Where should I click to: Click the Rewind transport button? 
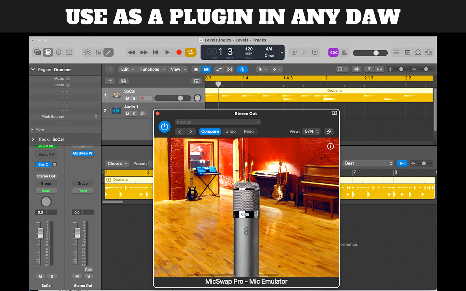pyautogui.click(x=132, y=52)
